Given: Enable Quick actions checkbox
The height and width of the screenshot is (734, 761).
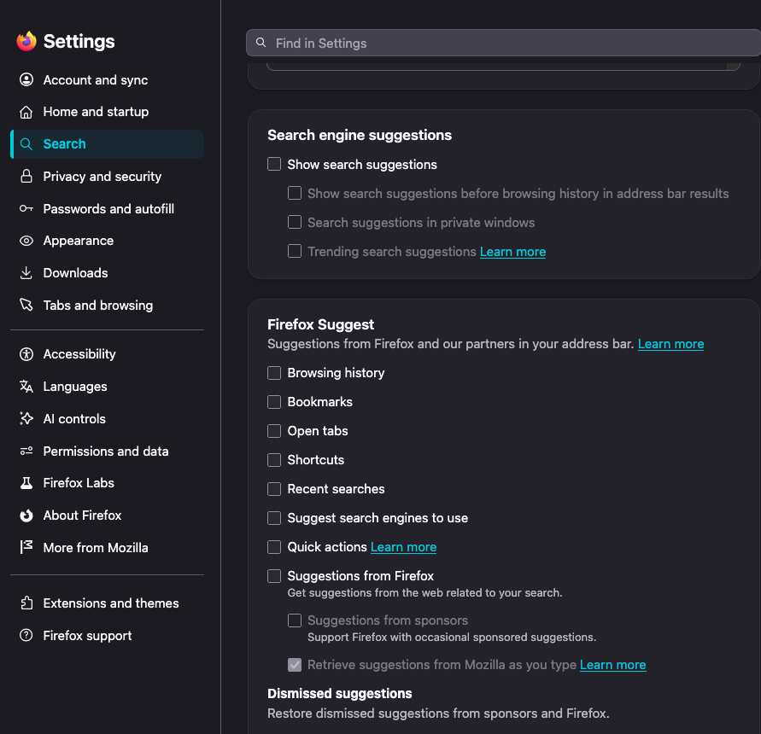Looking at the screenshot, I should [x=274, y=547].
